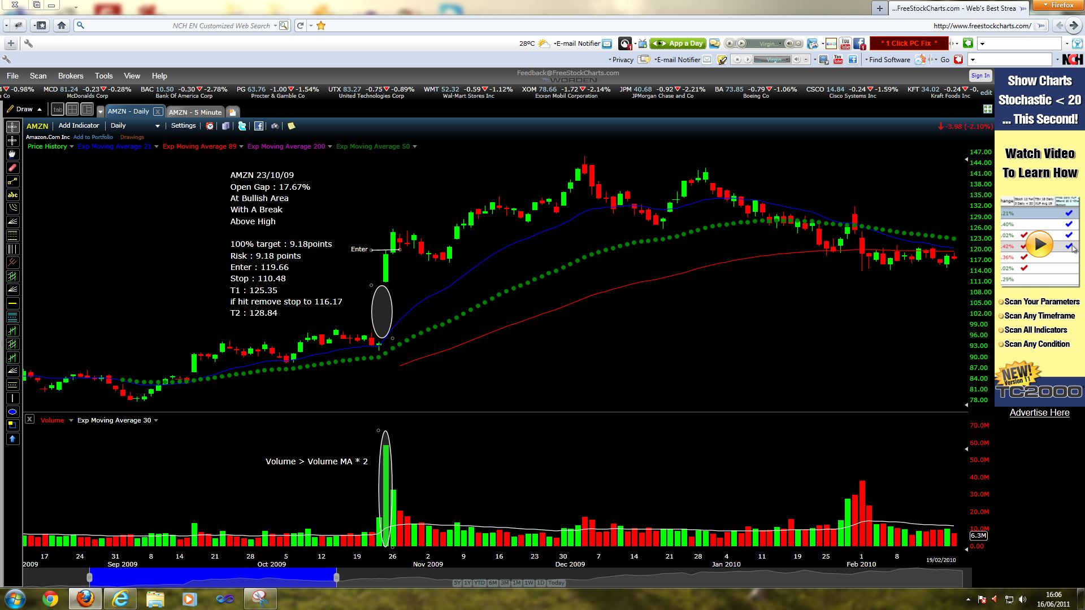Click the blue selected range in timeline navigator

coord(213,577)
